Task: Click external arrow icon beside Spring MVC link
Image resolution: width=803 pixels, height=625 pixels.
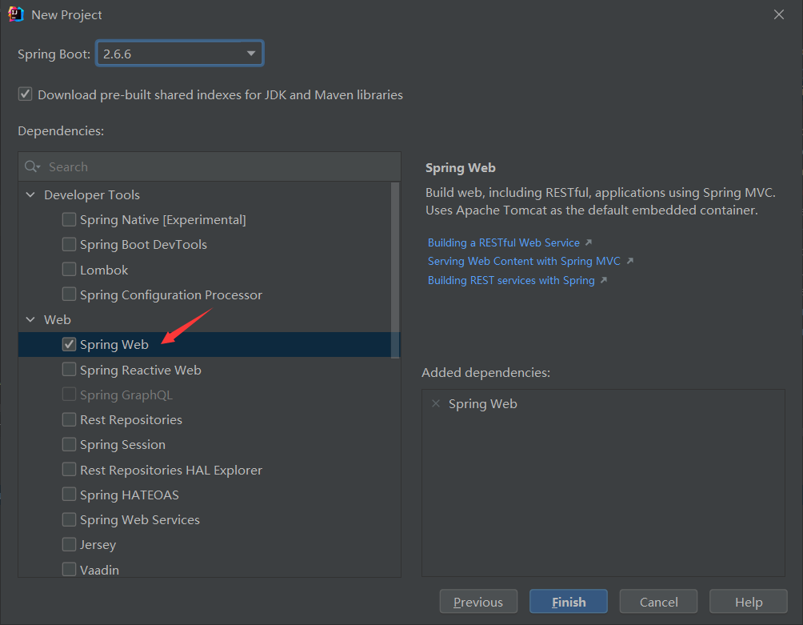Action: pos(630,261)
